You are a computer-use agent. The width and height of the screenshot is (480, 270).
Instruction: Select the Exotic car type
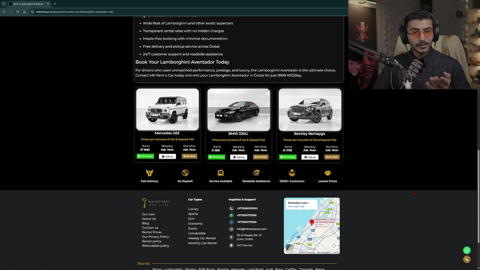(x=193, y=228)
